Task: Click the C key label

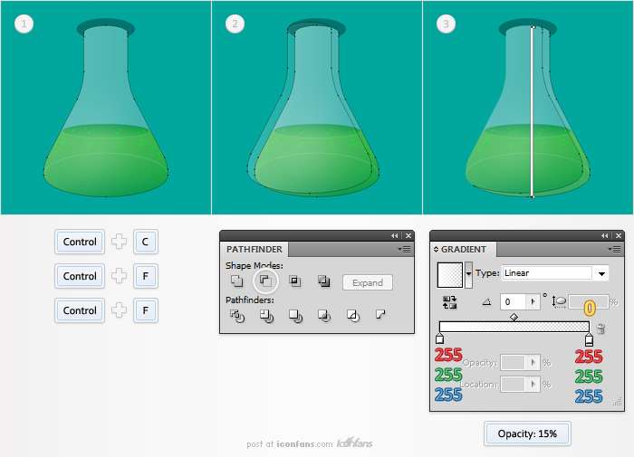Action: click(146, 242)
